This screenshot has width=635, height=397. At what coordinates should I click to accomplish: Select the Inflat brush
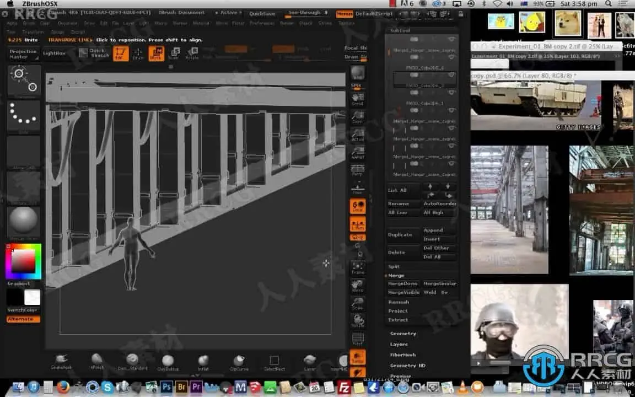click(203, 362)
